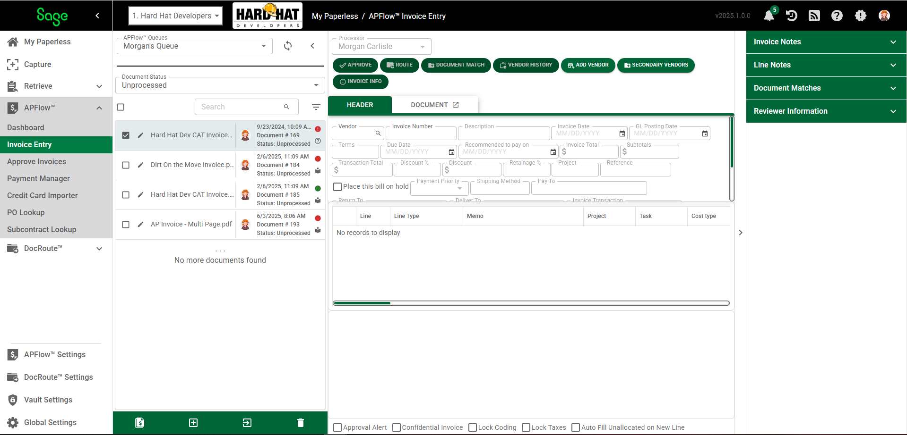Enable the Confidential Invoice checkbox
Image resolution: width=907 pixels, height=435 pixels.
[x=397, y=427]
